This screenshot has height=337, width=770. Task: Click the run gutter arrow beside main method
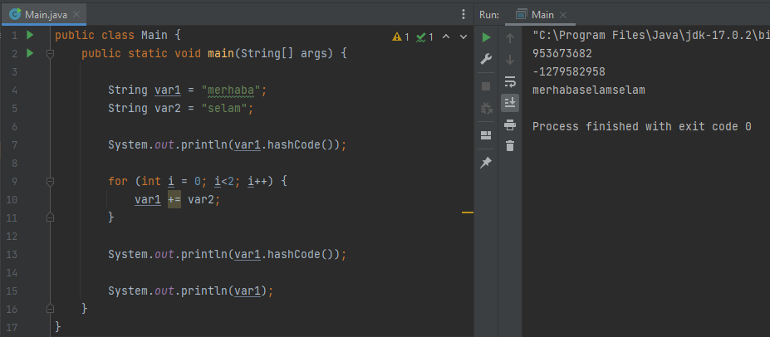pyautogui.click(x=30, y=53)
